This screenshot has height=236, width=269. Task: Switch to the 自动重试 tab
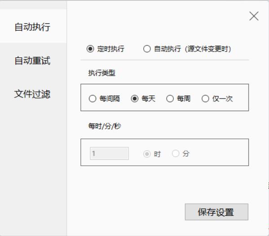pos(32,60)
